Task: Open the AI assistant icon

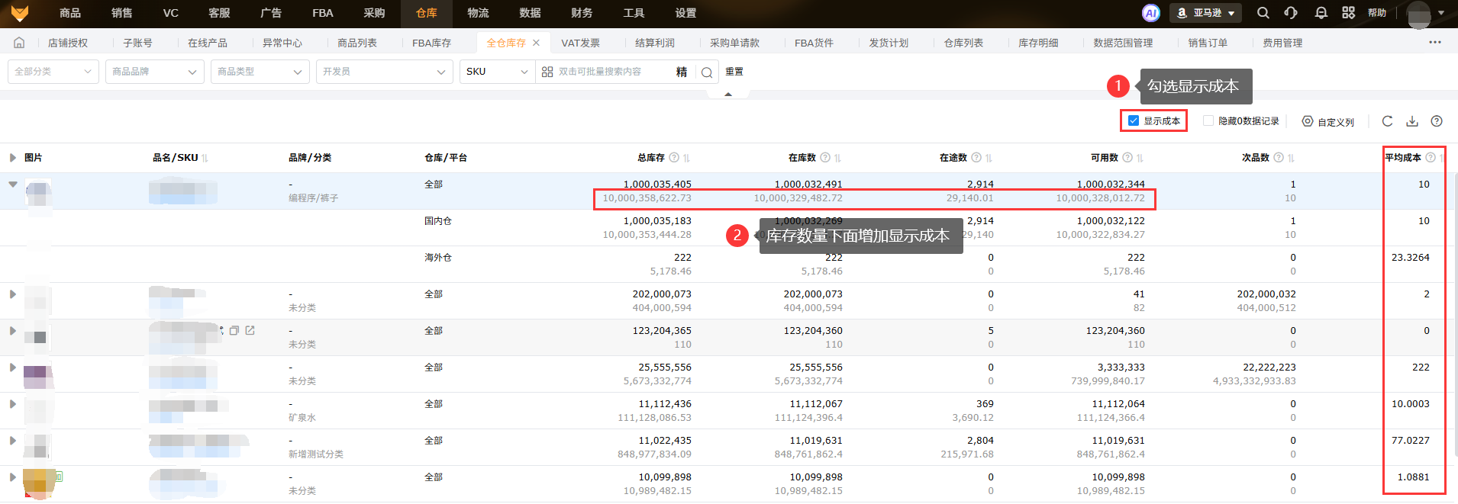Action: (1150, 13)
